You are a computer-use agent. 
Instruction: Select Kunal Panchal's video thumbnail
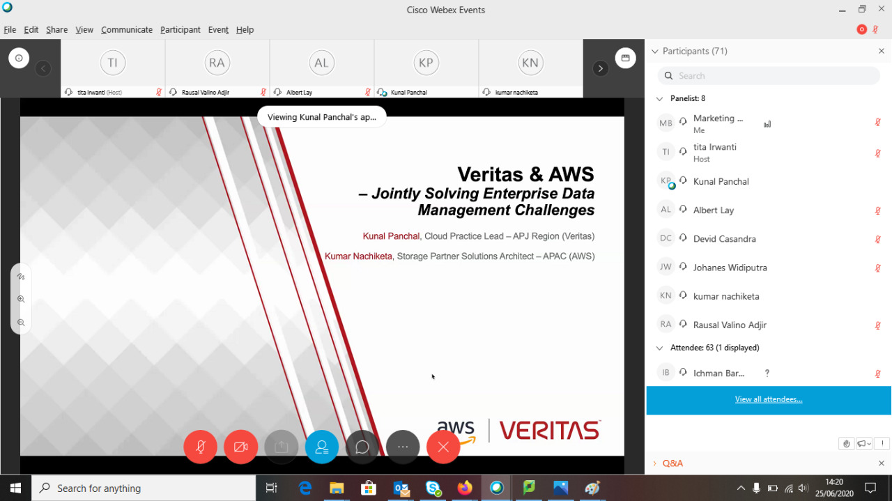tap(426, 68)
